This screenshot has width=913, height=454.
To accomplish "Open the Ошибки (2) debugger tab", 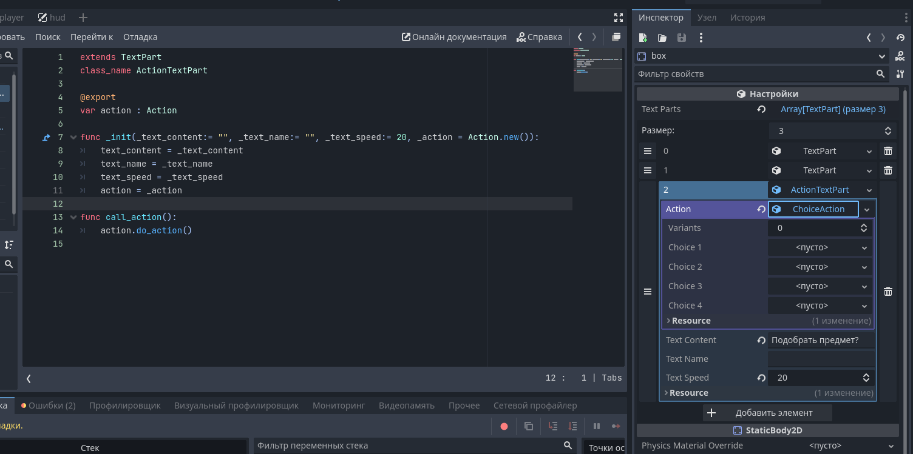I will (49, 406).
